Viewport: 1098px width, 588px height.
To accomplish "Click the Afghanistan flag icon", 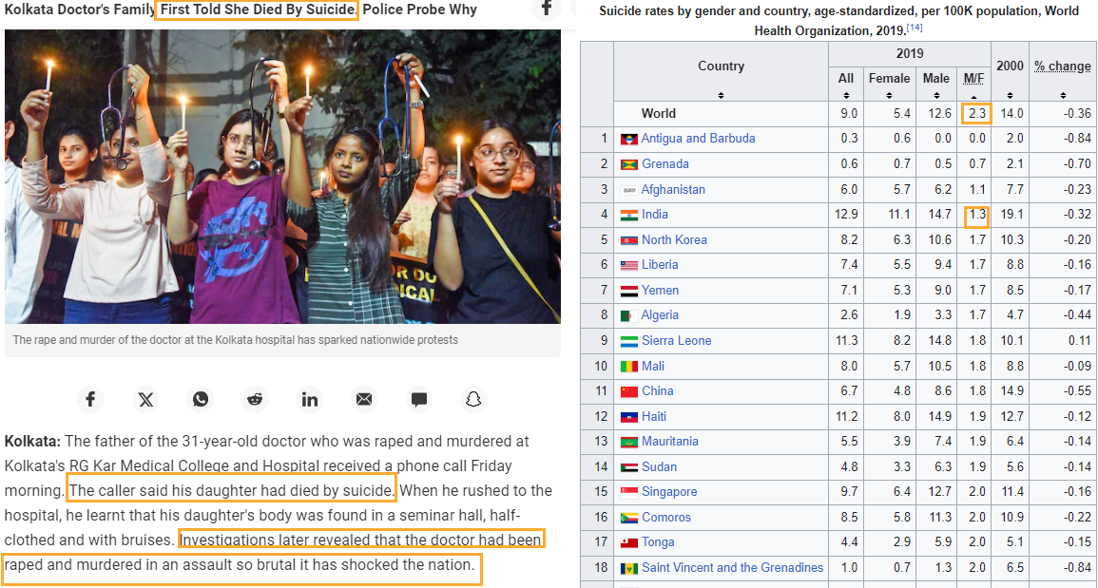I will (628, 190).
